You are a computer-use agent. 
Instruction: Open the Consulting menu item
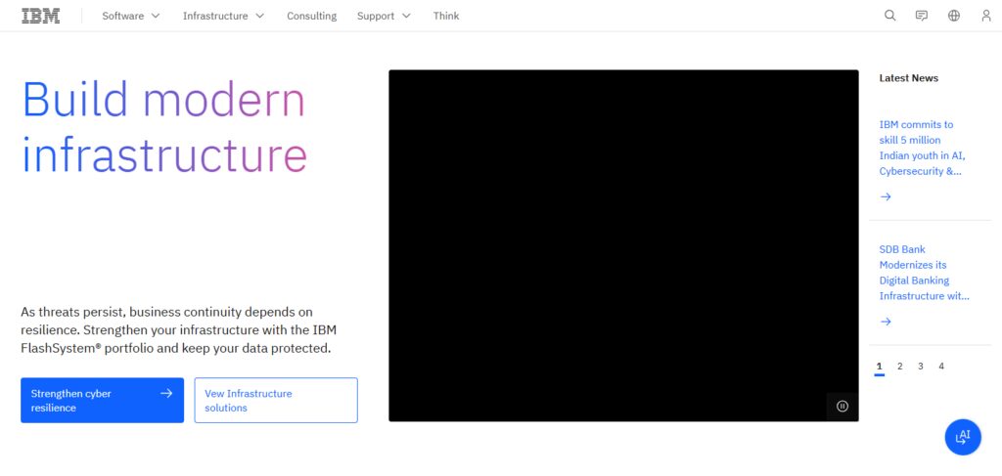[311, 16]
